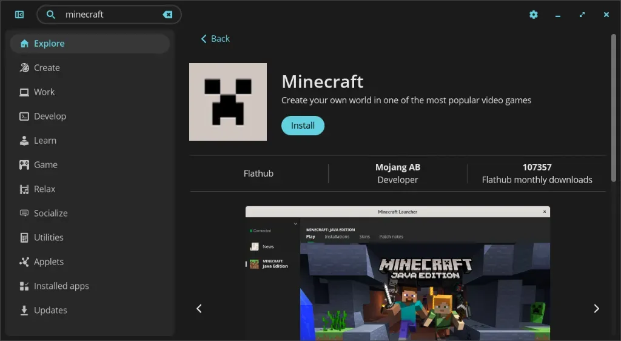Open the Socialize chat icon
The height and width of the screenshot is (341, 621).
[x=24, y=213]
